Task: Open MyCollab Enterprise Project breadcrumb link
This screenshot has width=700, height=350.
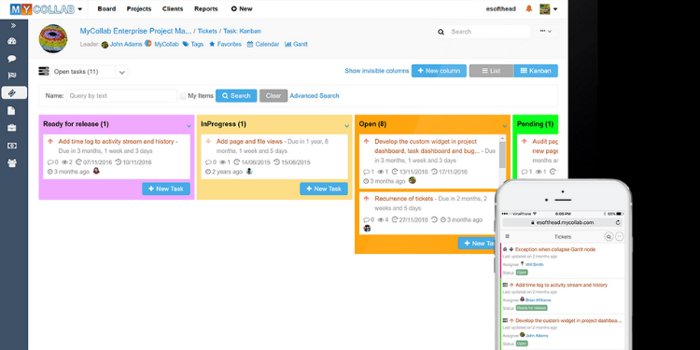Action: click(135, 31)
